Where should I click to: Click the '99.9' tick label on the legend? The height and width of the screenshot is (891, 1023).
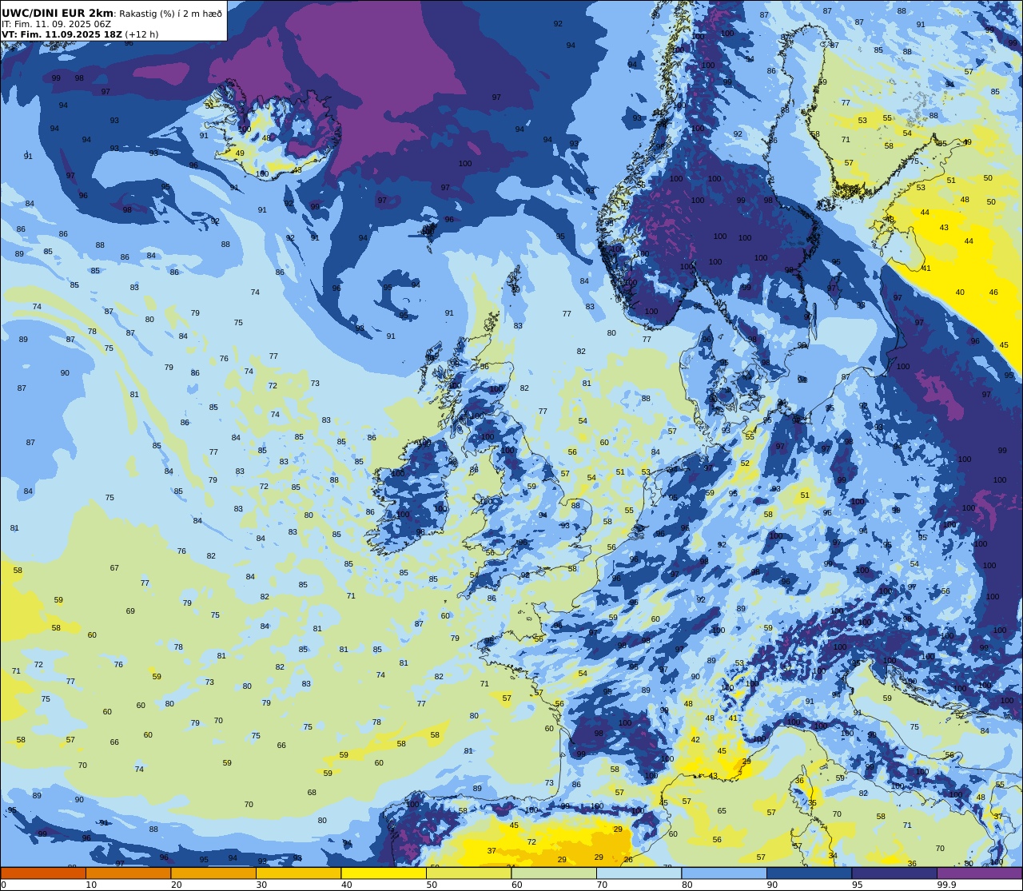click(946, 885)
